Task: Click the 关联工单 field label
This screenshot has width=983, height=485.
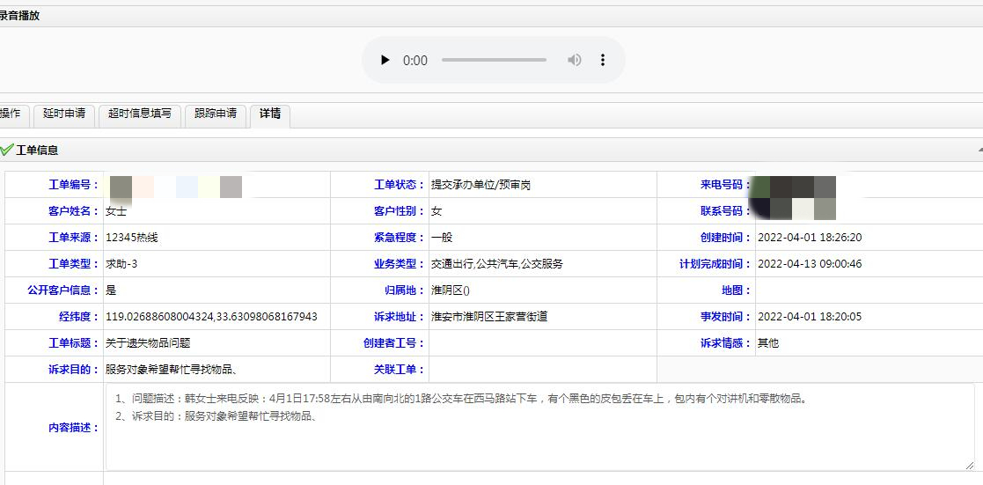Action: click(x=399, y=370)
